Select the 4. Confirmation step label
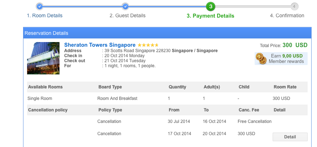The image size is (317, 147). tap(287, 15)
